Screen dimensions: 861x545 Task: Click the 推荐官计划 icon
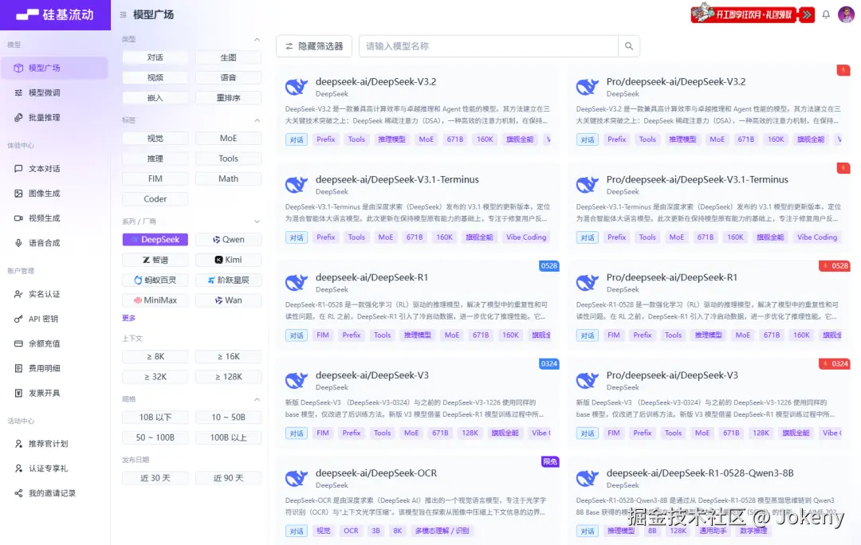(x=18, y=444)
